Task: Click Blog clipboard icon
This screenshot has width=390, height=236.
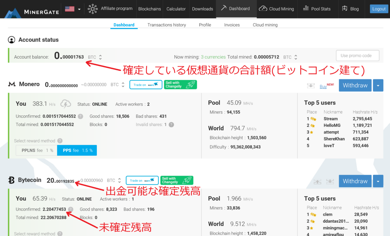Action: (344, 8)
